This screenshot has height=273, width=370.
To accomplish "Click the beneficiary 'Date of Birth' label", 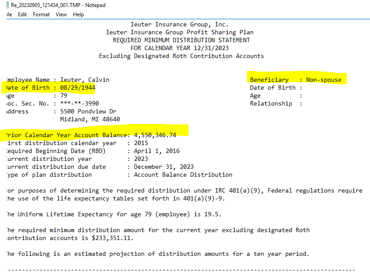I will (273, 87).
